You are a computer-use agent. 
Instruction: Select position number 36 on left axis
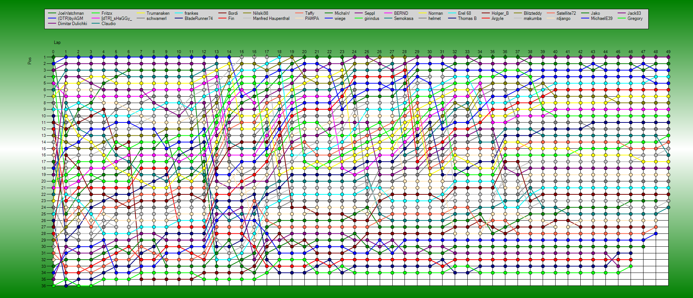click(x=44, y=286)
